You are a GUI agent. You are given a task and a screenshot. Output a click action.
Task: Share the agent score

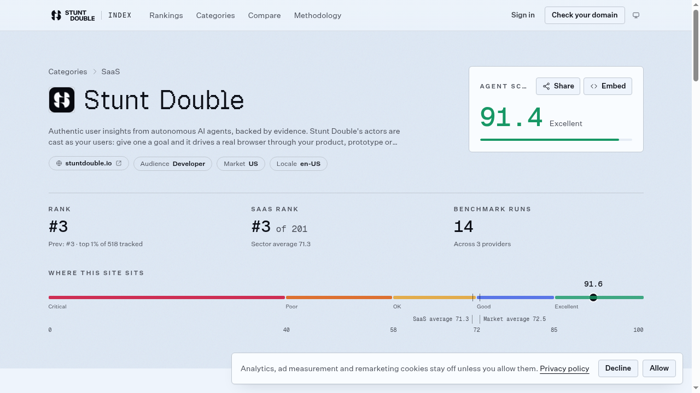pos(558,86)
